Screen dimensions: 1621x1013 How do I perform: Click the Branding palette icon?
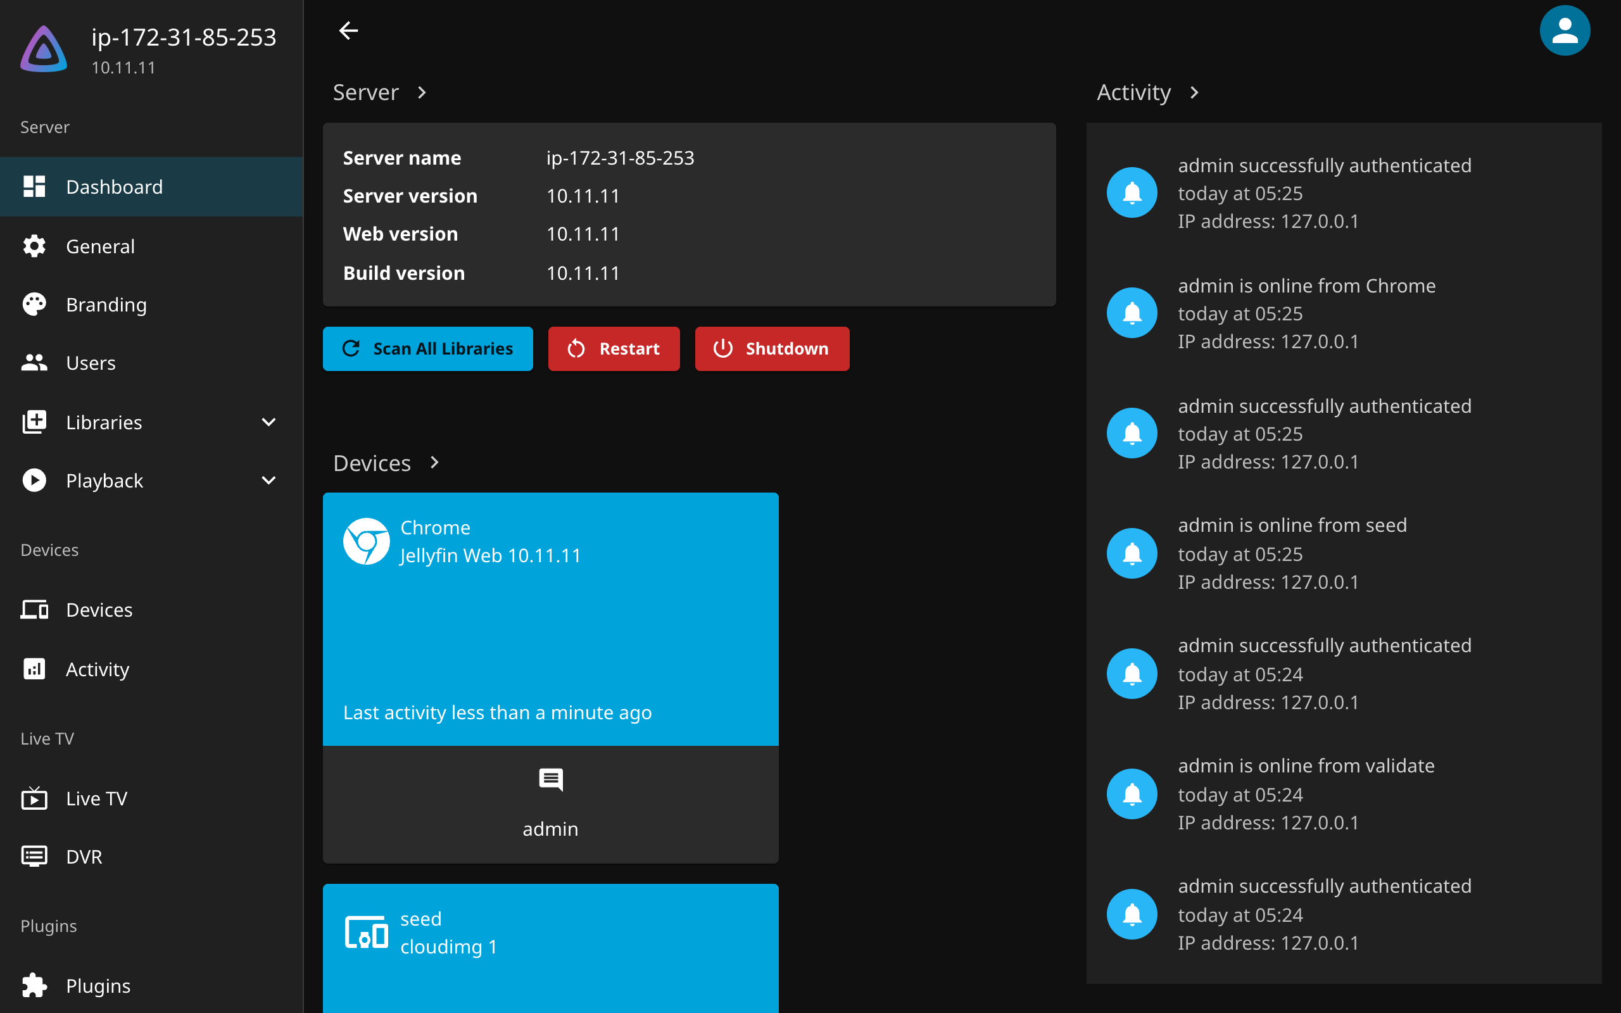click(34, 304)
